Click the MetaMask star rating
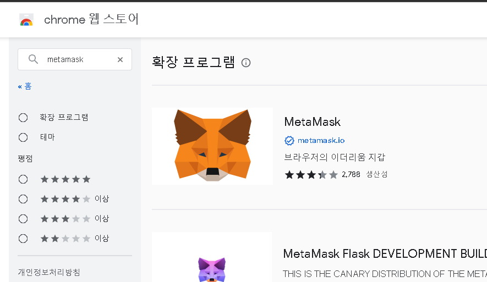The width and height of the screenshot is (487, 282). pyautogui.click(x=311, y=175)
